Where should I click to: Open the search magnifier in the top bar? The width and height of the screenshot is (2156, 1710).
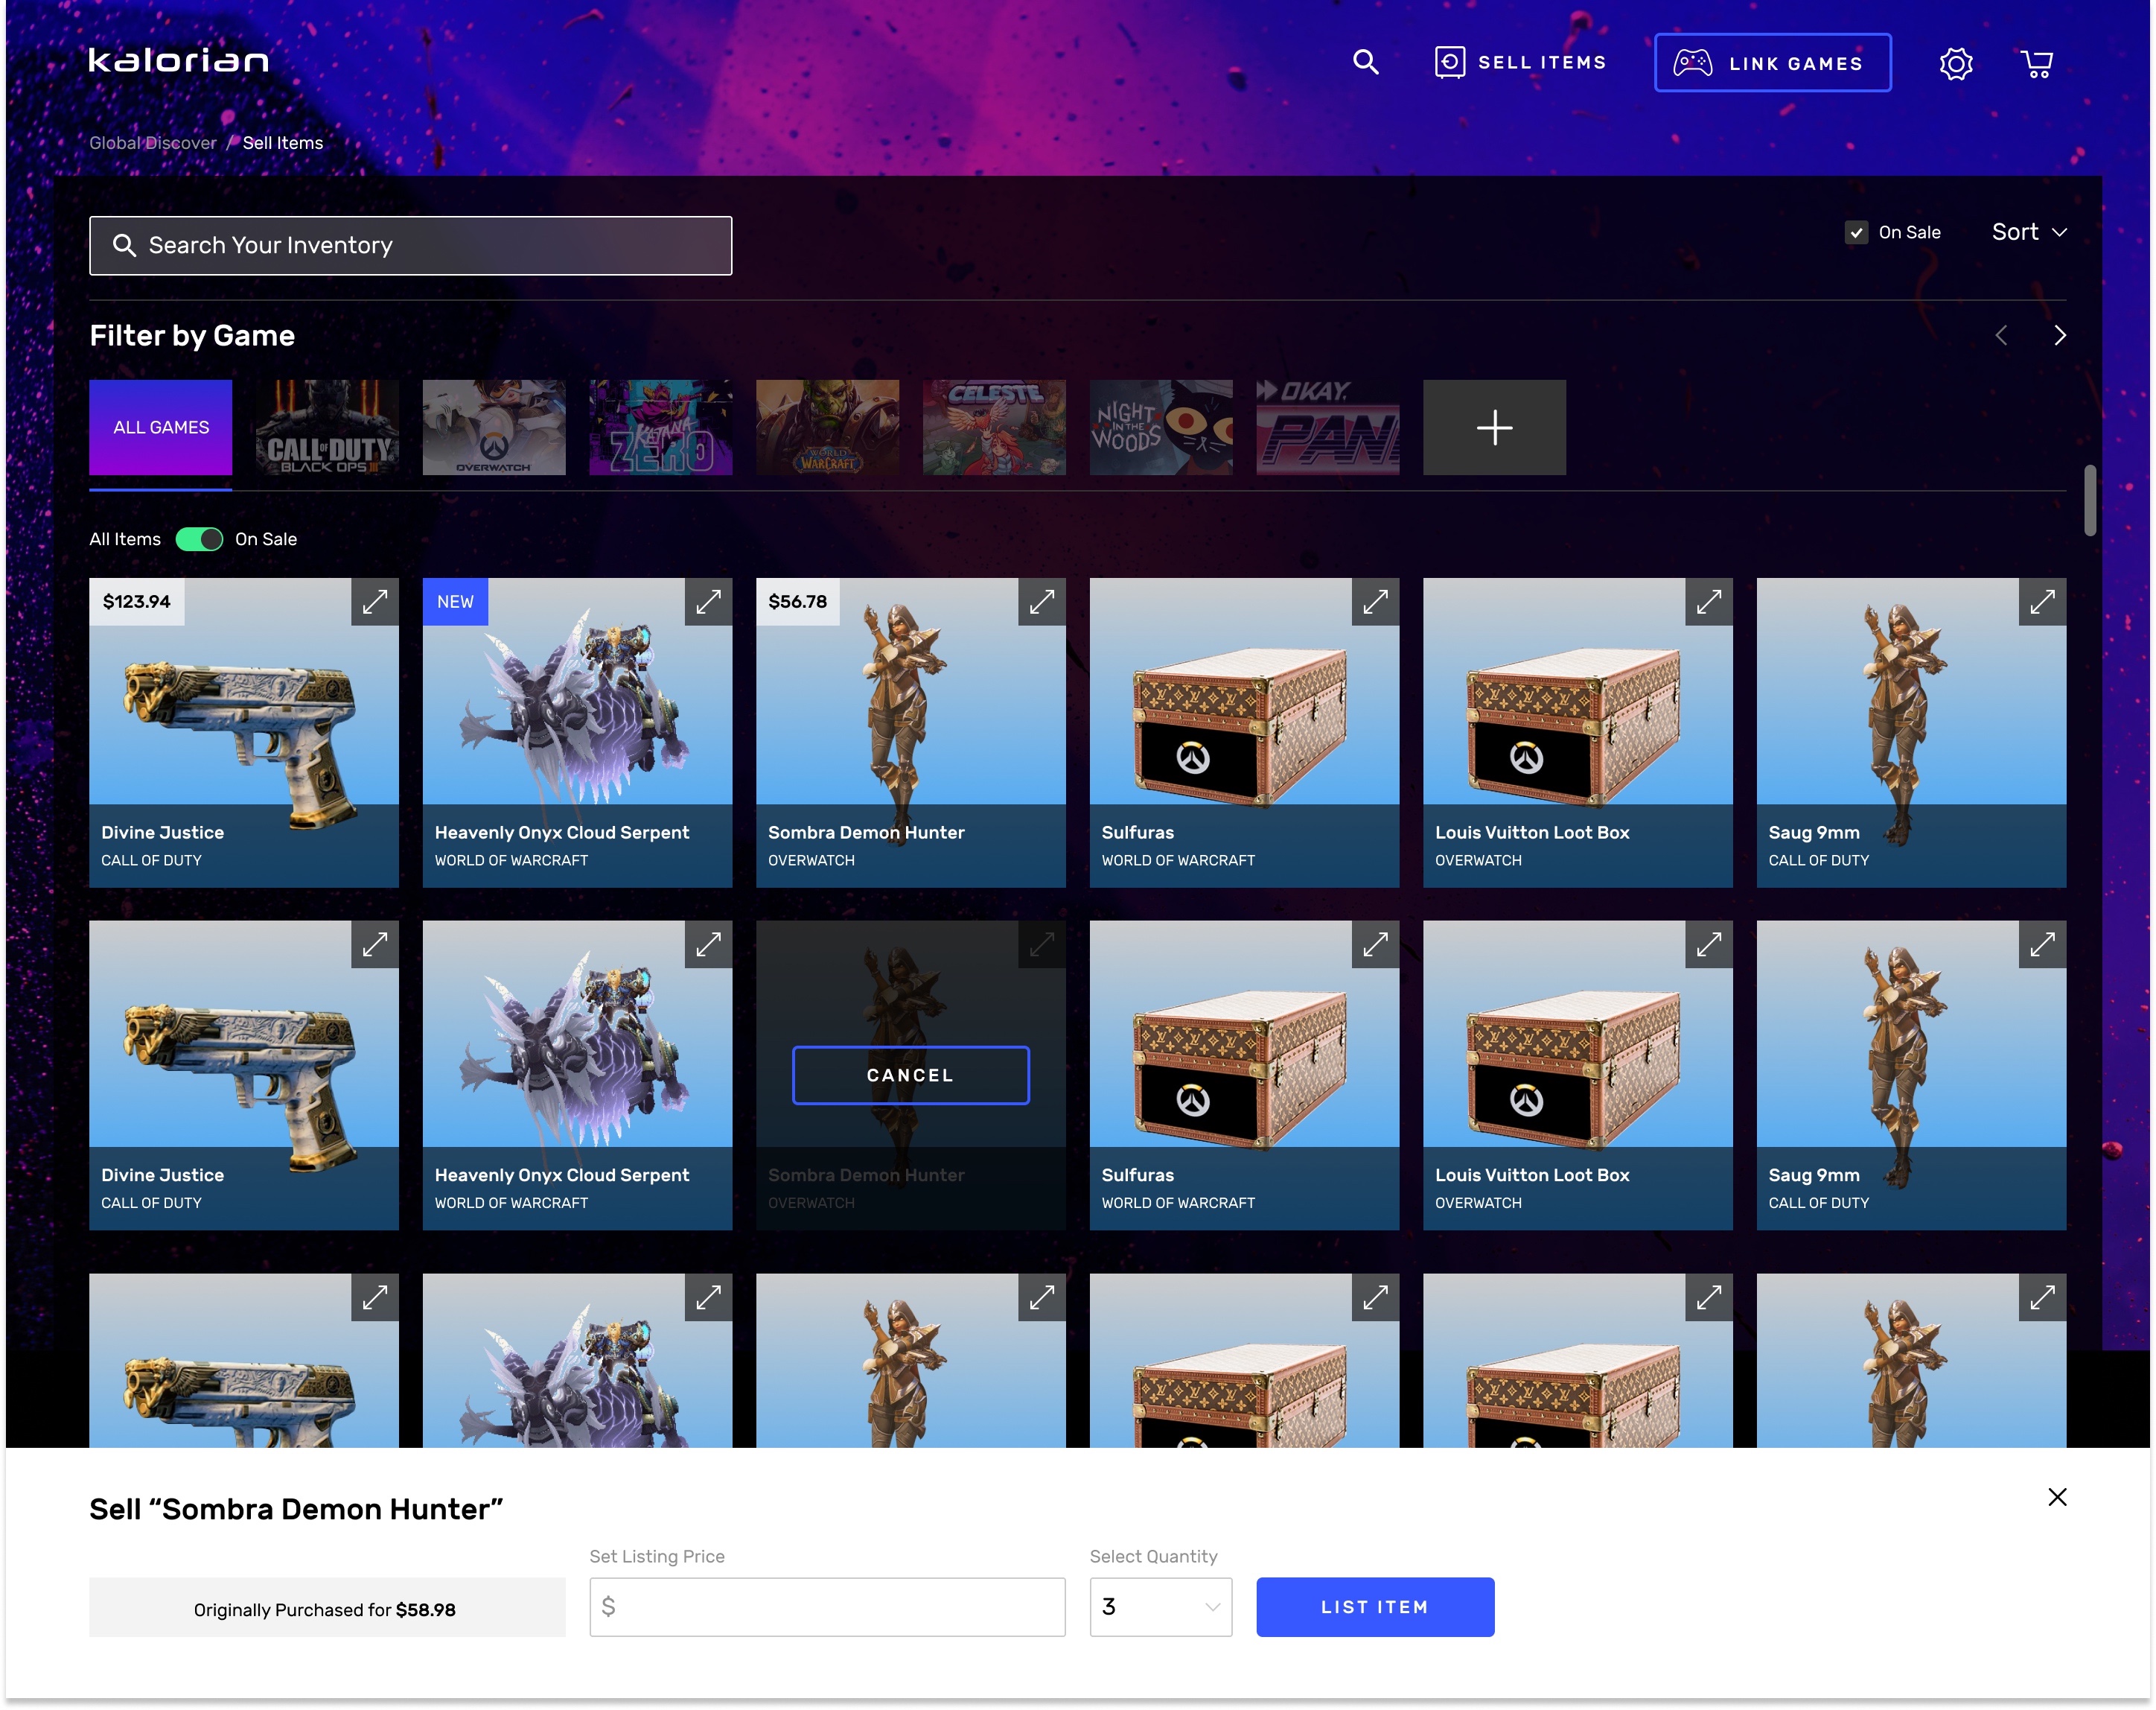coord(1365,62)
